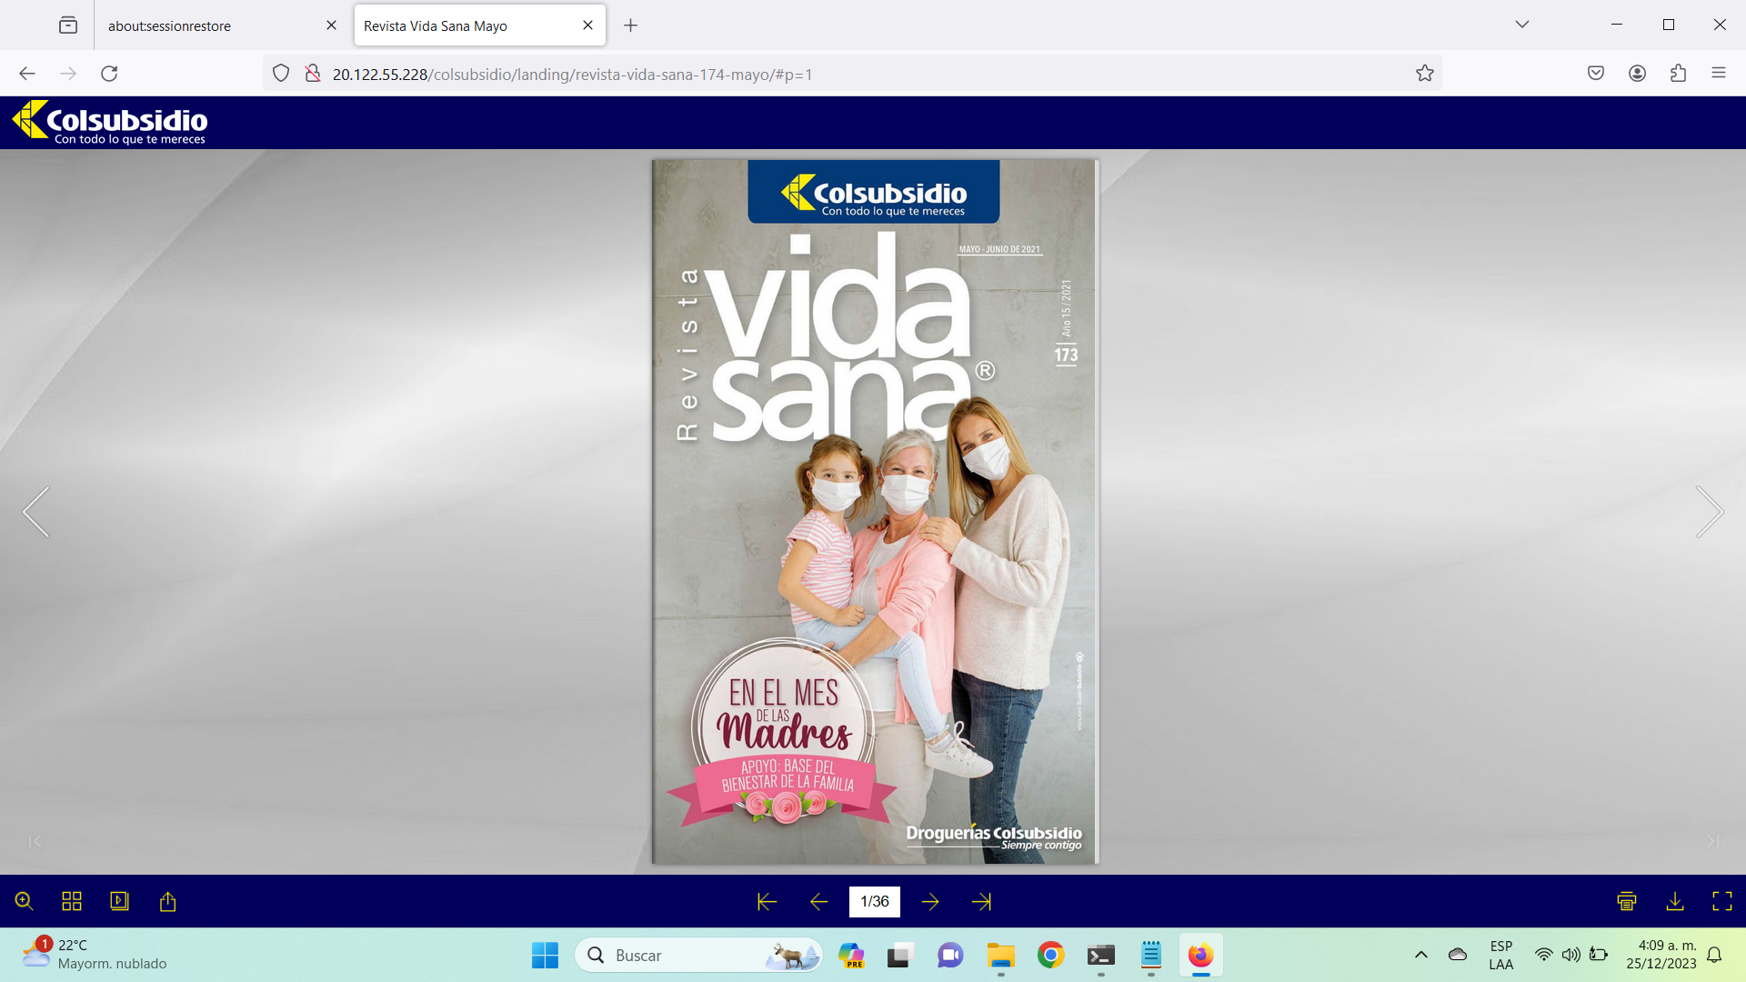This screenshot has height=982, width=1746.
Task: Select the Revista Vida Sana Mayo tab
Action: click(436, 25)
